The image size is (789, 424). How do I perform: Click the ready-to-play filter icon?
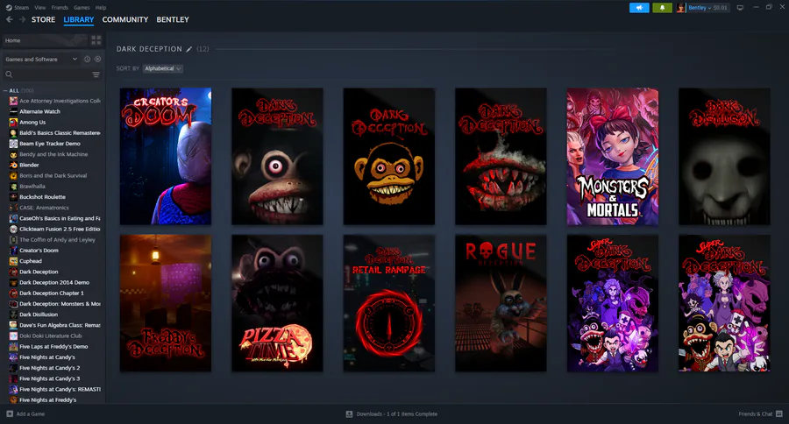coord(97,59)
